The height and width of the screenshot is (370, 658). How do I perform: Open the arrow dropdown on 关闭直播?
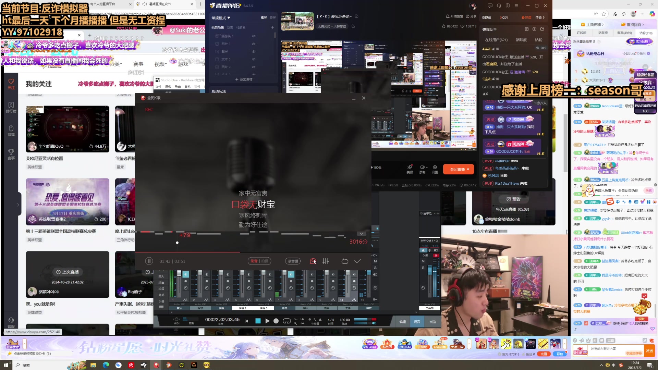pos(468,170)
